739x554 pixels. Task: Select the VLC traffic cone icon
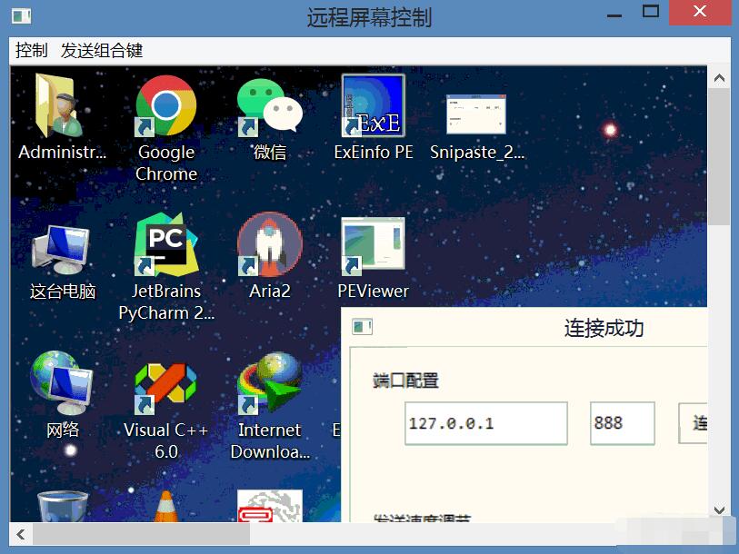tap(166, 507)
